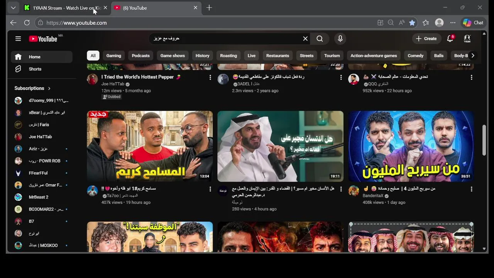The height and width of the screenshot is (278, 494).
Task: Select the History filter chip
Action: (x=202, y=56)
